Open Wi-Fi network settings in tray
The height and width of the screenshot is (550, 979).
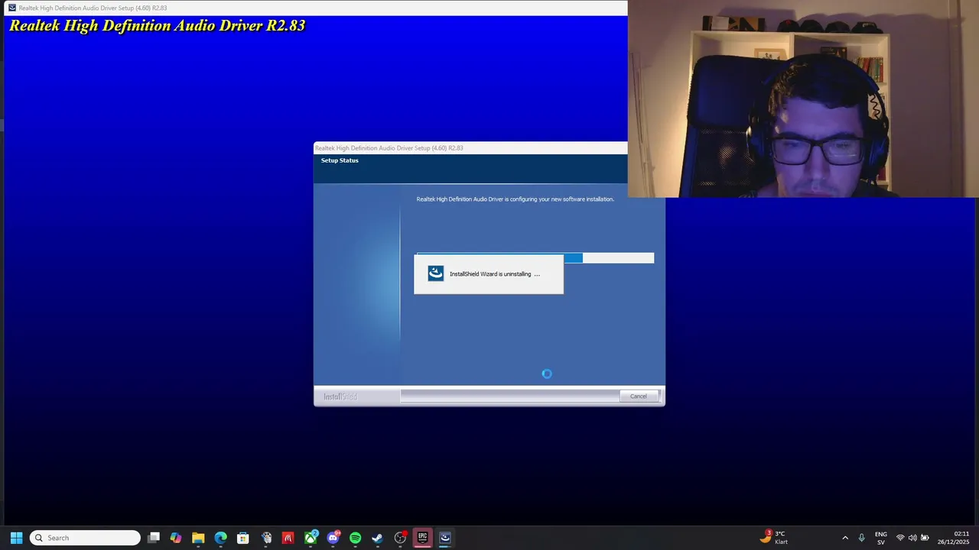(x=900, y=538)
